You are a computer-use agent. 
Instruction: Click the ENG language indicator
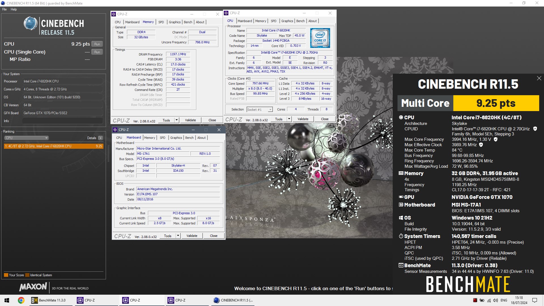504,300
